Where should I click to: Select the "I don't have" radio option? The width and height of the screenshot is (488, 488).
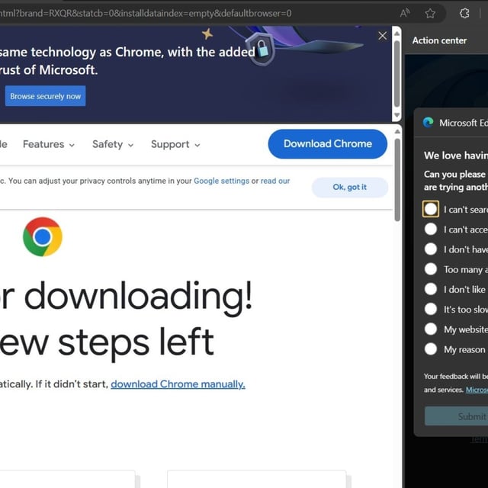pyautogui.click(x=431, y=249)
